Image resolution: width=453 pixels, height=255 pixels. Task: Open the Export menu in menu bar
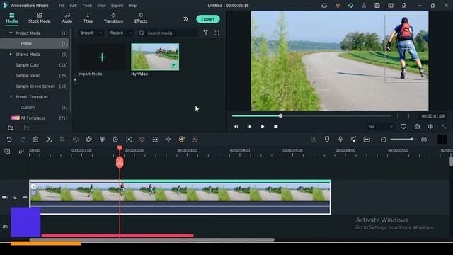[117, 6]
